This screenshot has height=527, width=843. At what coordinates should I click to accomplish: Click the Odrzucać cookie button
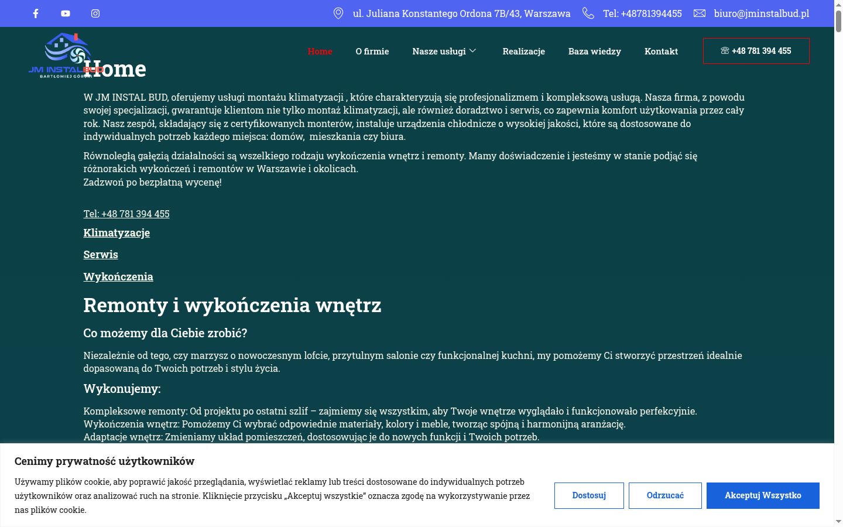[665, 495]
